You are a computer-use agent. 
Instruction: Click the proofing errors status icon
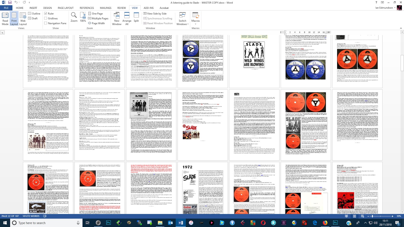point(45,216)
